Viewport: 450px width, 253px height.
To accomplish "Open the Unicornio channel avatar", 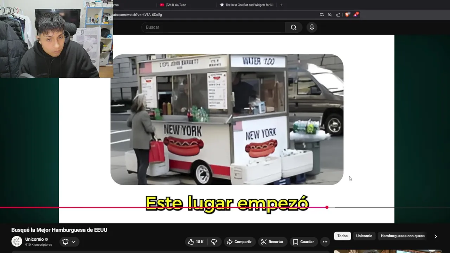I will (17, 241).
